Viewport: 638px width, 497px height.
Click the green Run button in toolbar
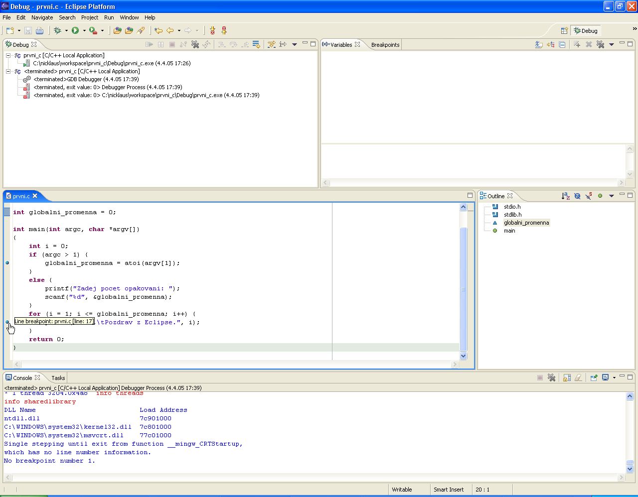click(x=75, y=30)
